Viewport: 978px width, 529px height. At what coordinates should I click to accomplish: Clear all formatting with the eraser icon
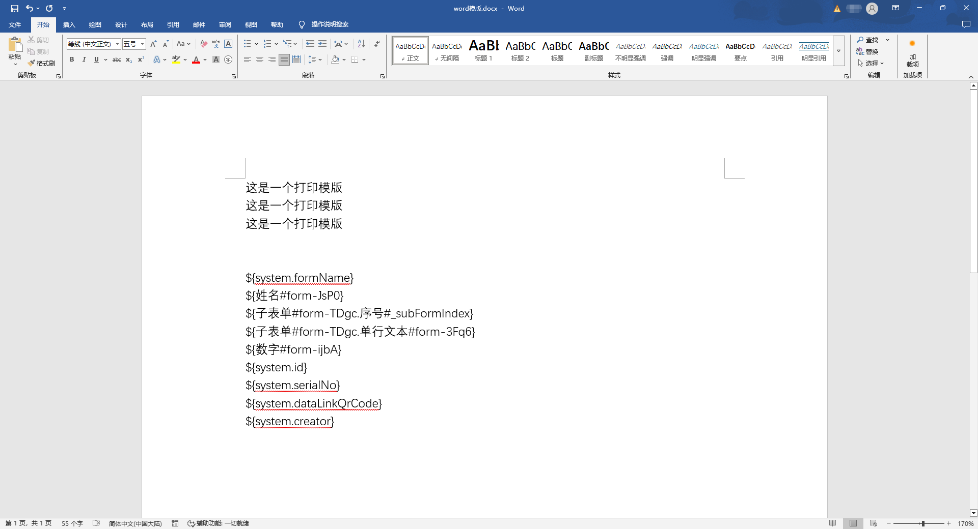point(204,44)
